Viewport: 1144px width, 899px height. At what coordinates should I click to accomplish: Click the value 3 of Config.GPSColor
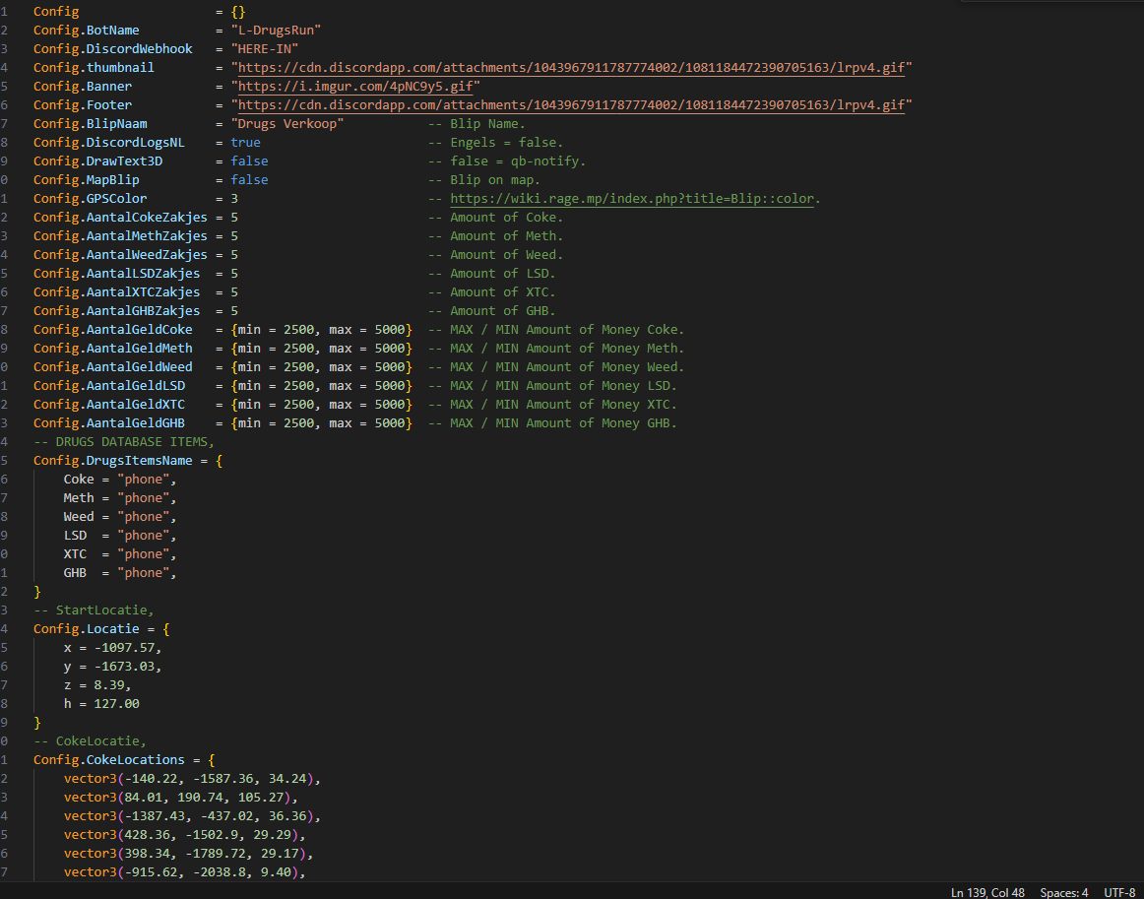(234, 199)
